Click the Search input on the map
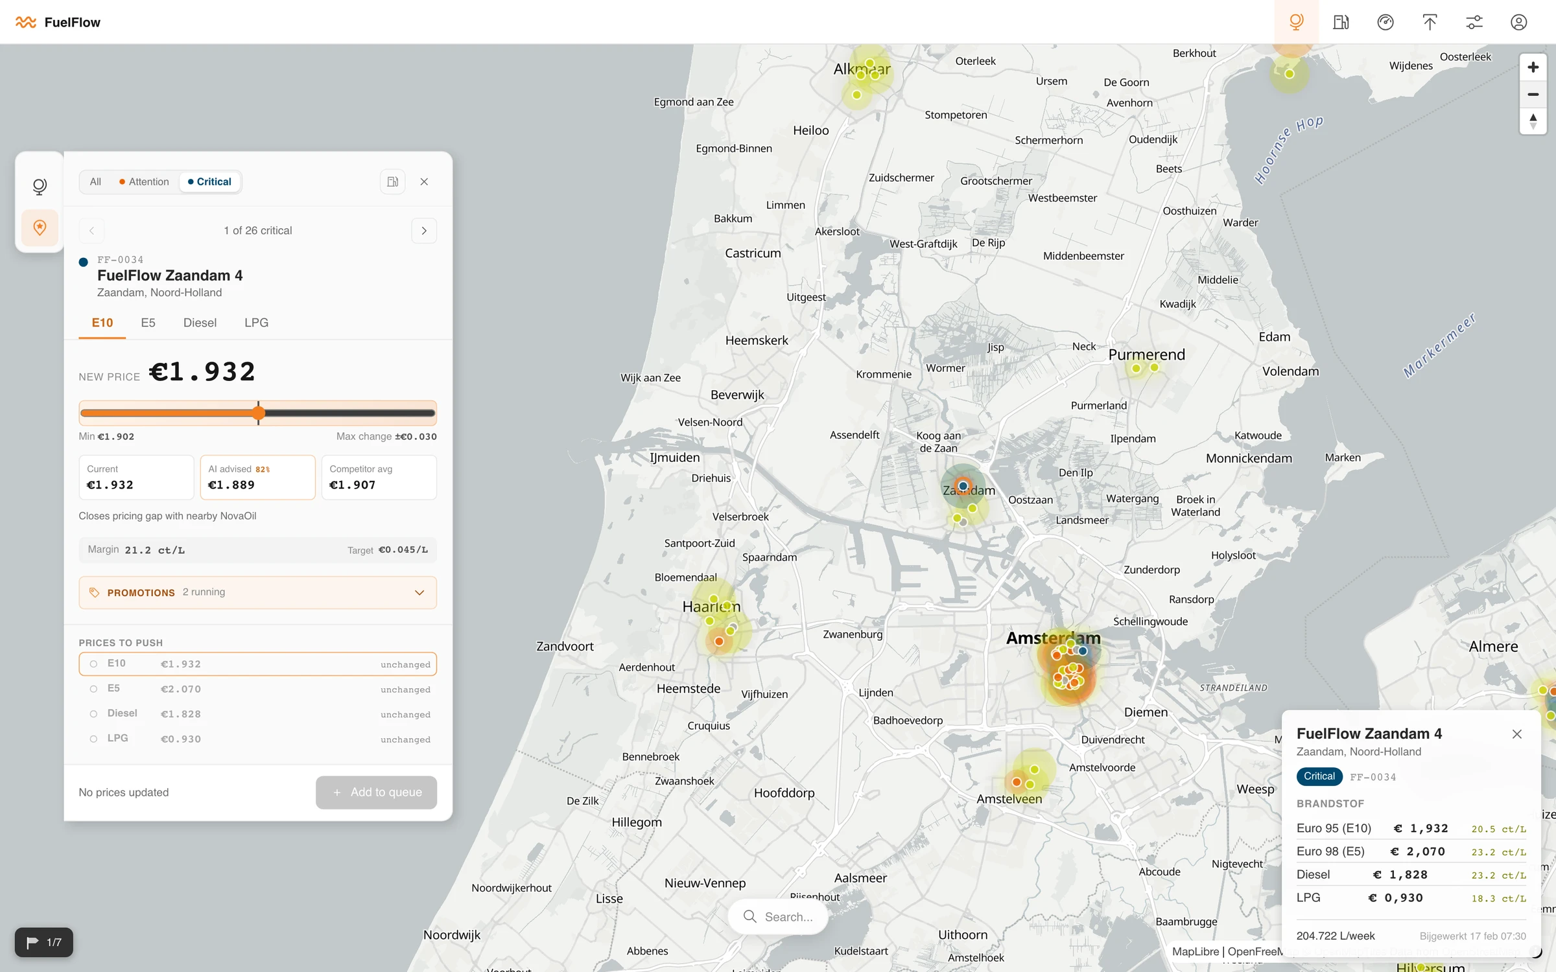 click(777, 916)
